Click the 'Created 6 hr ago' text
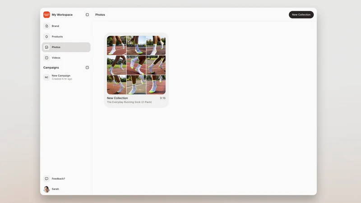Image resolution: width=361 pixels, height=203 pixels. pyautogui.click(x=62, y=79)
